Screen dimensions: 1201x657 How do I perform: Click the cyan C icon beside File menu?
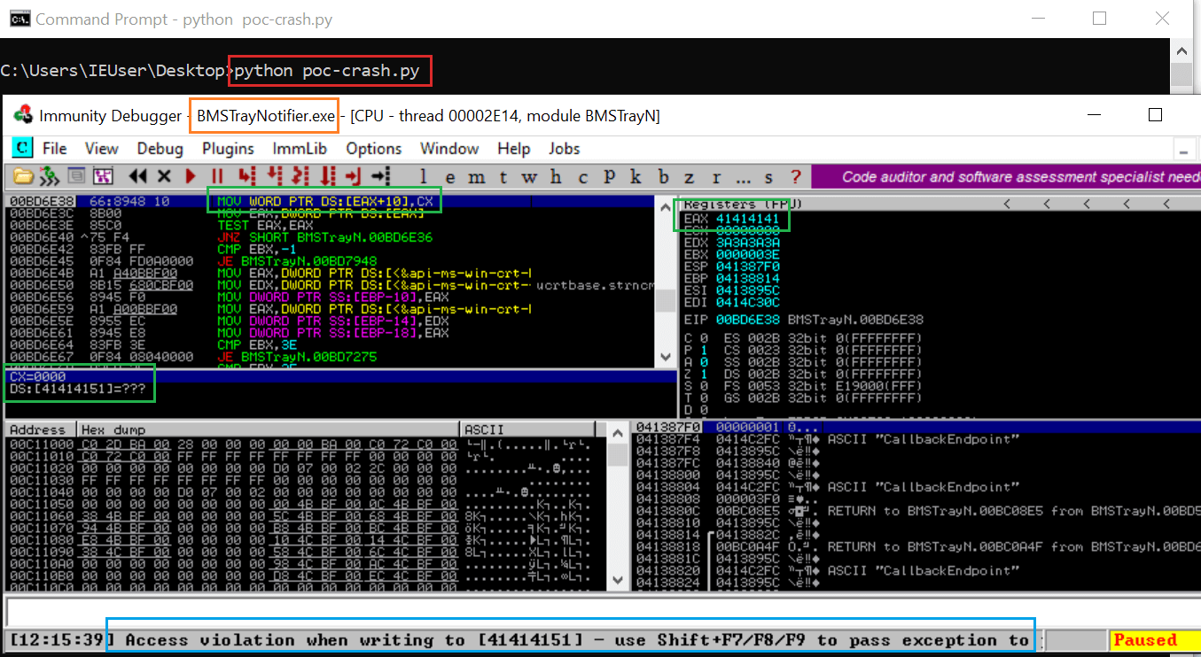pyautogui.click(x=22, y=148)
